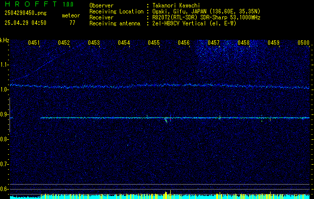Click the timestamp 25.04.29 04:50
Screen dimensions: 314x199
(x=25, y=23)
